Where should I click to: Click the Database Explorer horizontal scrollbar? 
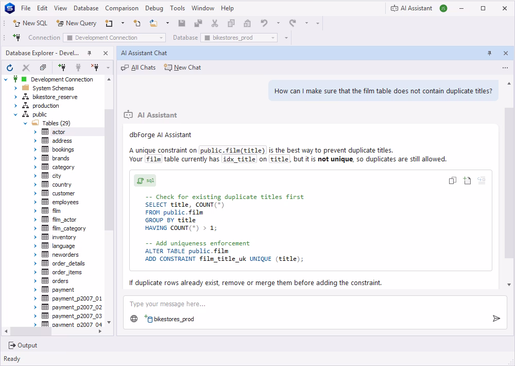coord(30,331)
